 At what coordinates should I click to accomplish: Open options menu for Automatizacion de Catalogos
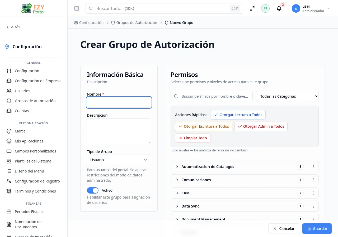click(x=313, y=167)
